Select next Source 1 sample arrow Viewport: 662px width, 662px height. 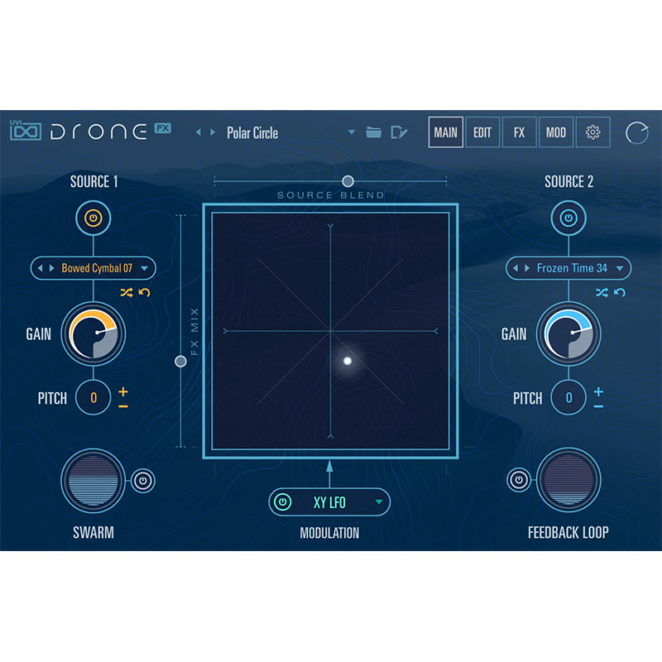click(x=52, y=268)
